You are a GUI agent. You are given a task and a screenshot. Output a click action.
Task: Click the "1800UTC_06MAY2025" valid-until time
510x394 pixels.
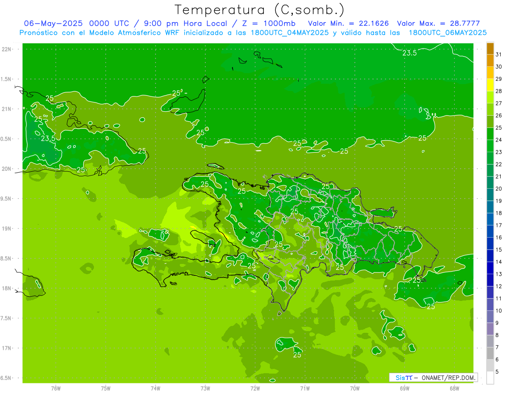(x=448, y=32)
